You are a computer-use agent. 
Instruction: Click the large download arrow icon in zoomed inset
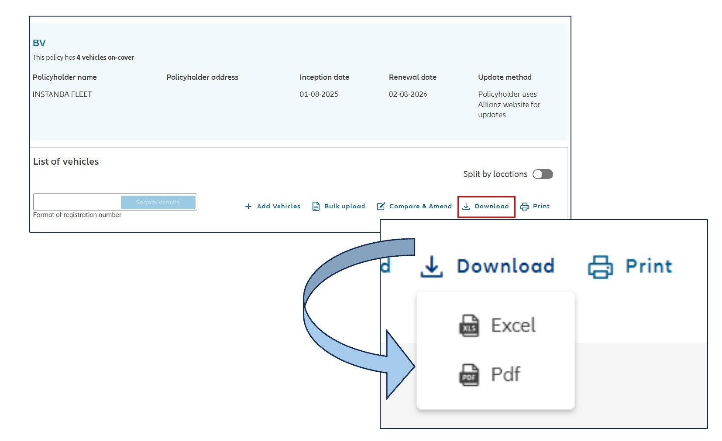click(x=432, y=266)
